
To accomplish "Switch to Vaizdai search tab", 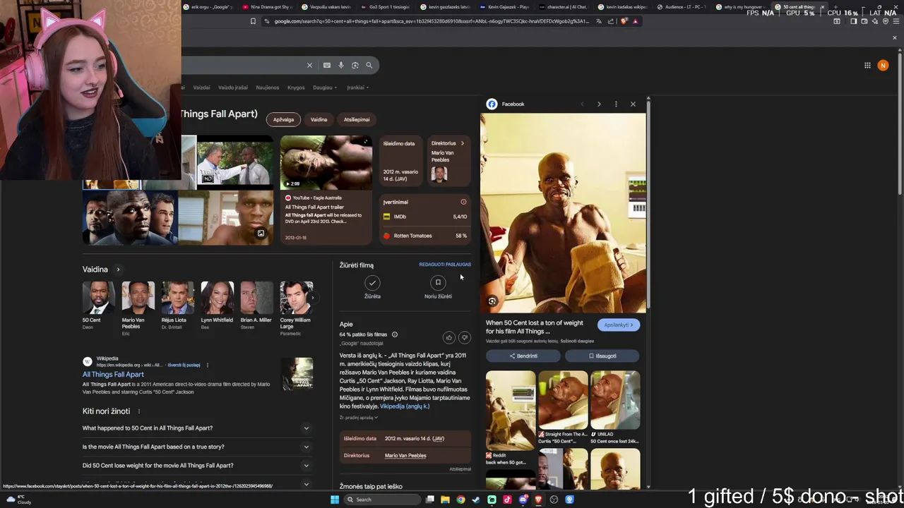I will click(202, 87).
